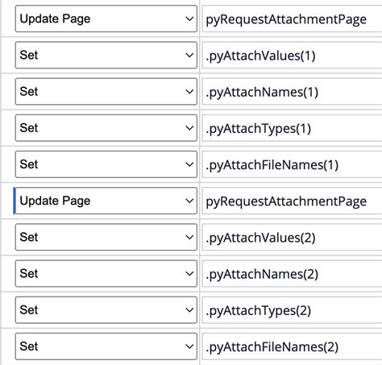
Task: Open Set dropdown beside .pyAttachNames(1)
Action: pos(106,92)
